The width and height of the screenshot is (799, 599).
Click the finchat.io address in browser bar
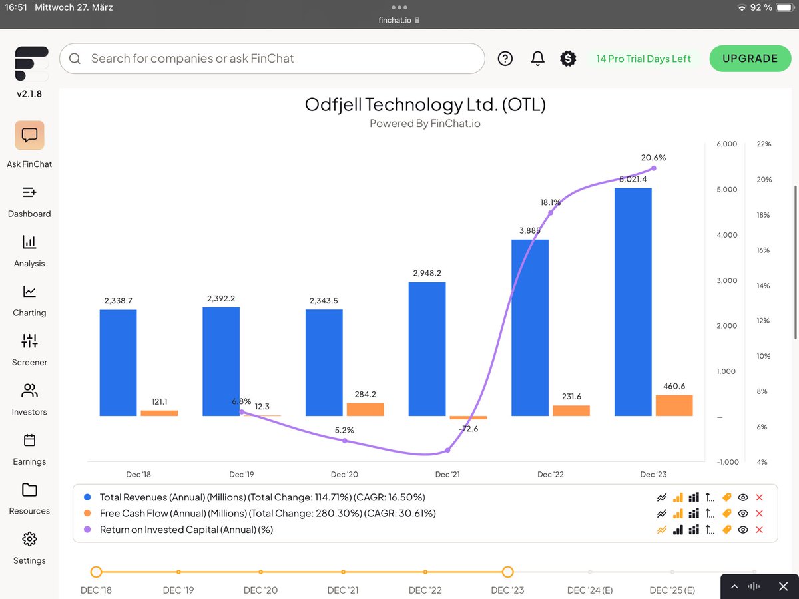pyautogui.click(x=399, y=20)
